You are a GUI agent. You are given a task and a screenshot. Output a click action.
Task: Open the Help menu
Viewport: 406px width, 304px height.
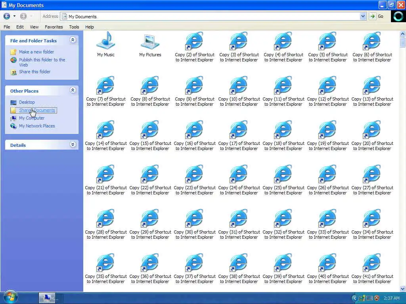click(x=90, y=27)
